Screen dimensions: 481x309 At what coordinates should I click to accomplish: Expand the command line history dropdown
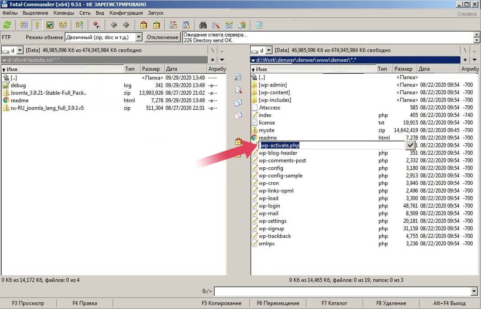(473, 292)
